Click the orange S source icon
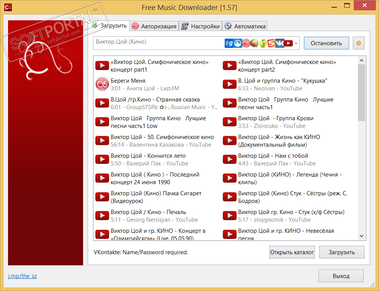 point(271,43)
